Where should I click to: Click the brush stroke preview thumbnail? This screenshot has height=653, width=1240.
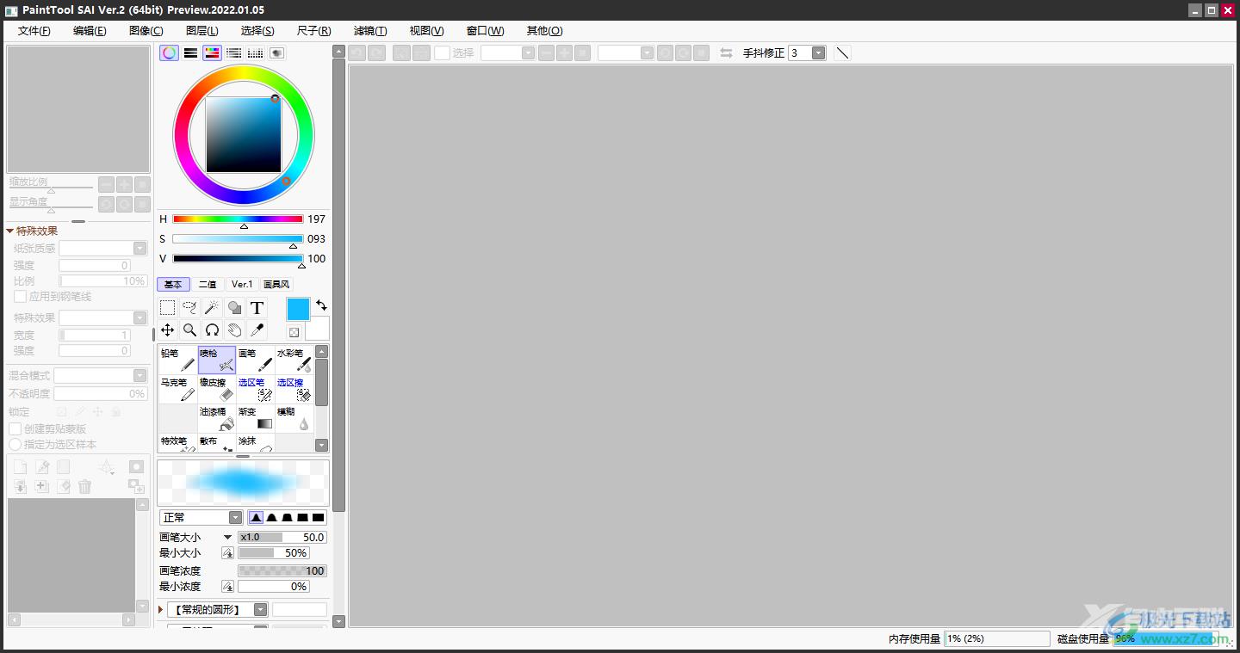pyautogui.click(x=243, y=482)
